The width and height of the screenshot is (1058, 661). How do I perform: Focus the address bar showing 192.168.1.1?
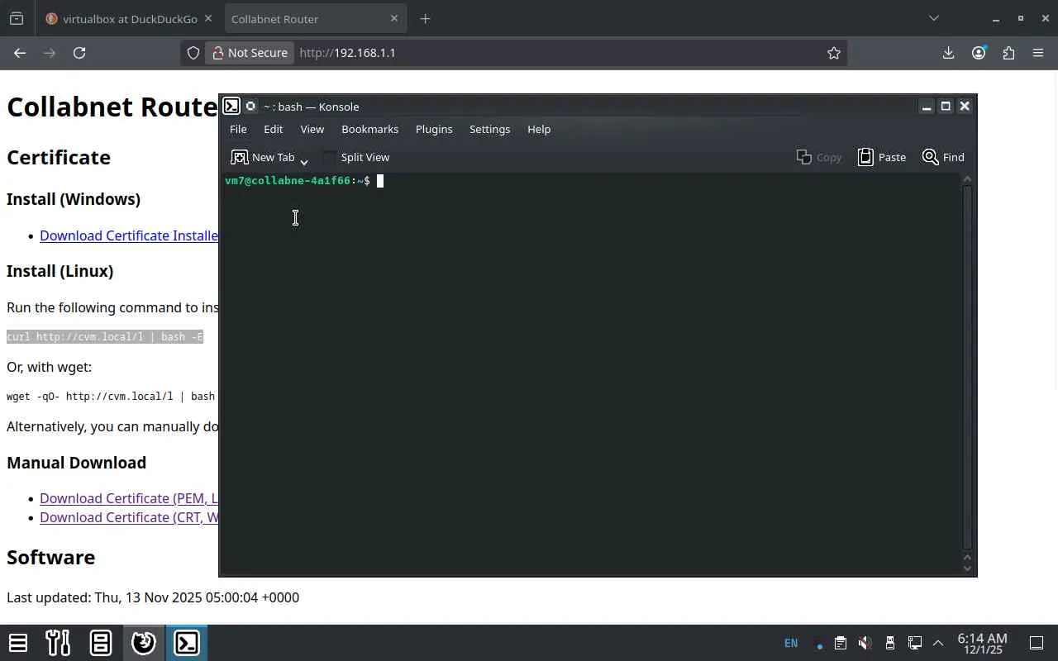(559, 53)
